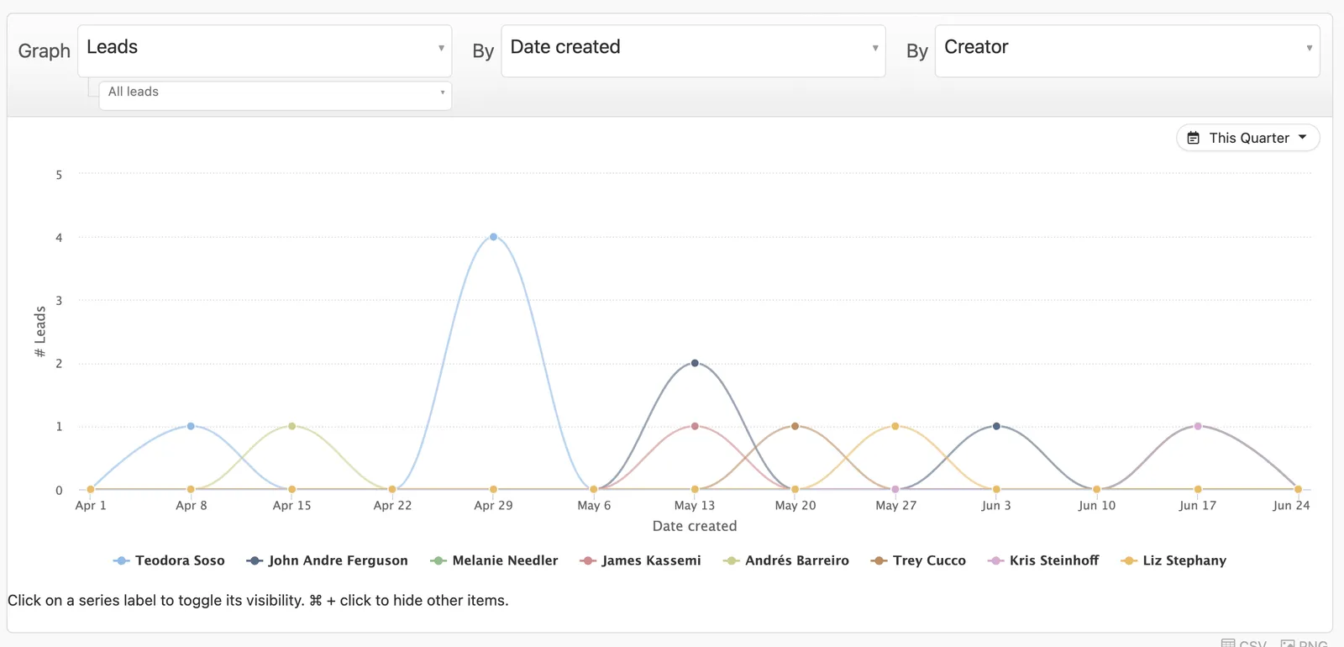Screen dimensions: 1344x647
Task: Toggle Teodora Soso series visibility
Action: (x=169, y=560)
